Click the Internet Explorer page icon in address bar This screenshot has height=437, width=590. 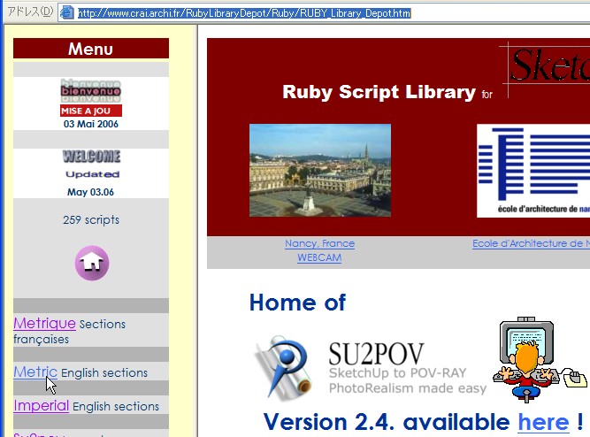67,12
